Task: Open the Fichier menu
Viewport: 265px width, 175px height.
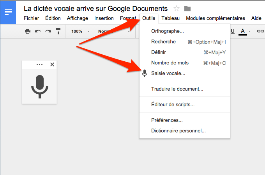Action: (x=31, y=18)
